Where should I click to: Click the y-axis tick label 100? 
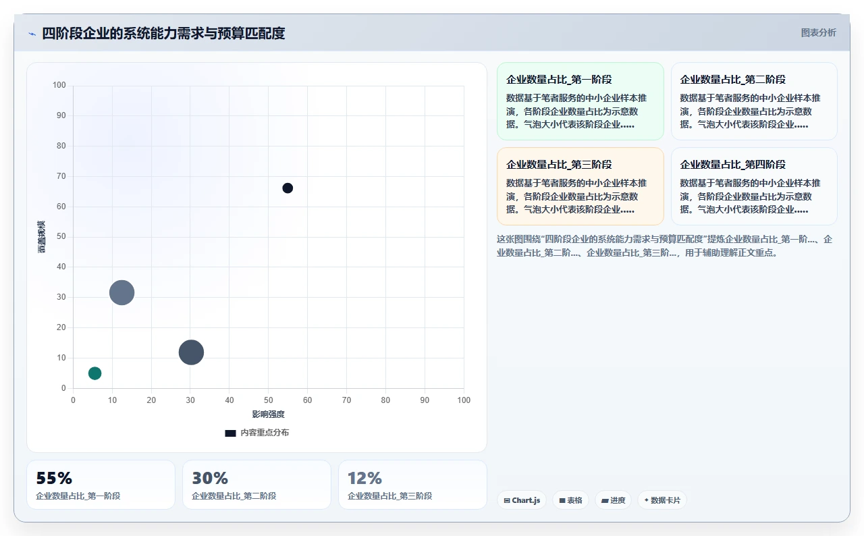coord(59,85)
